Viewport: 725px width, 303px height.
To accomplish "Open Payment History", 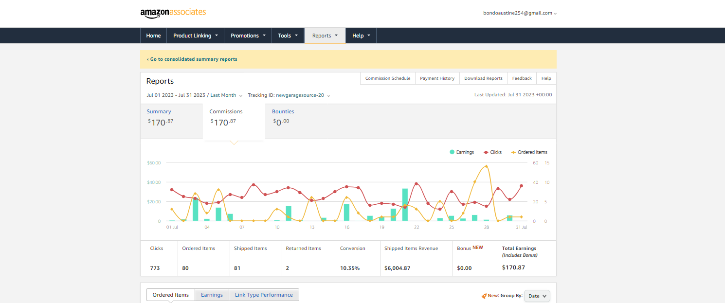I will (x=437, y=78).
